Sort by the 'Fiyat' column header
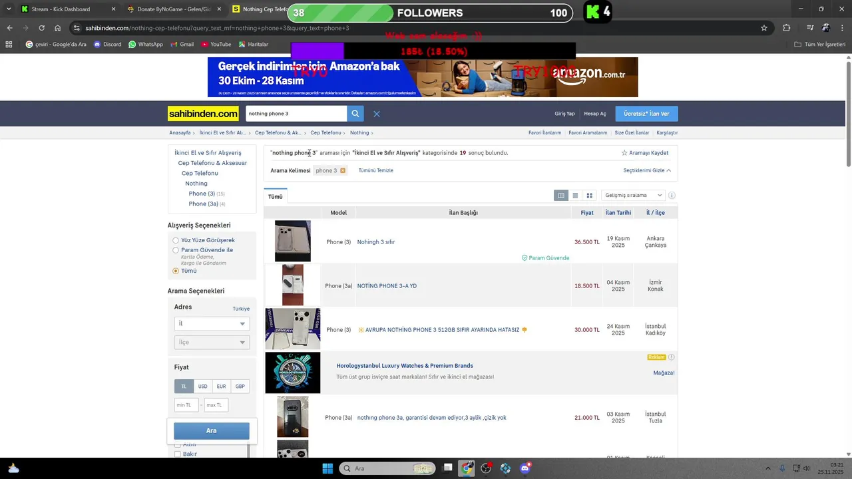This screenshot has height=479, width=852. click(x=586, y=213)
